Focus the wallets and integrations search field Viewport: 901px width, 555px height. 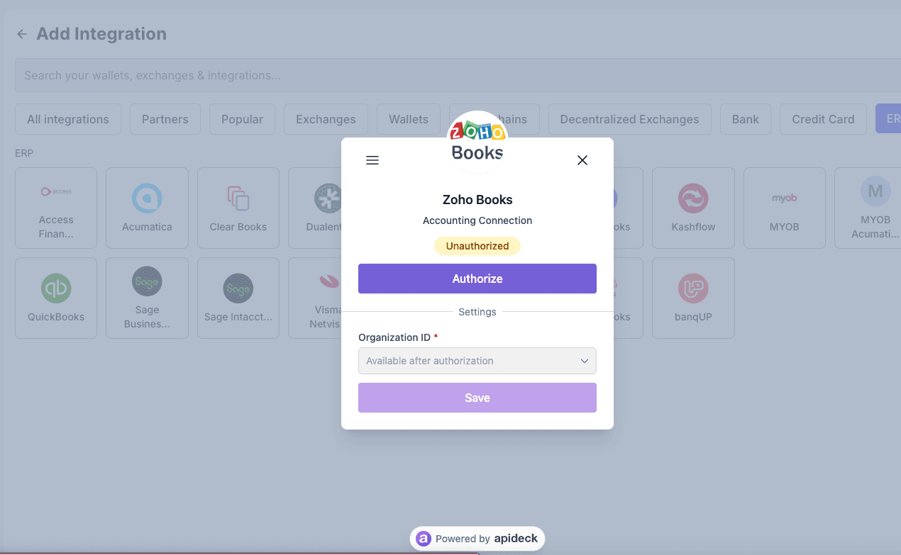point(458,75)
